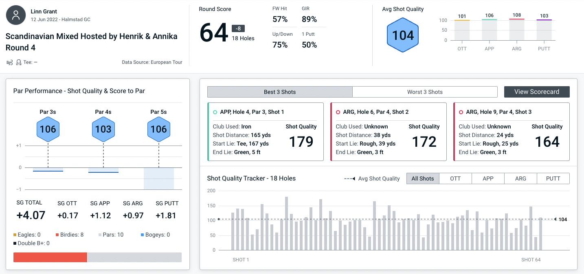Click the PUTT bar in average quality chart

click(544, 30)
